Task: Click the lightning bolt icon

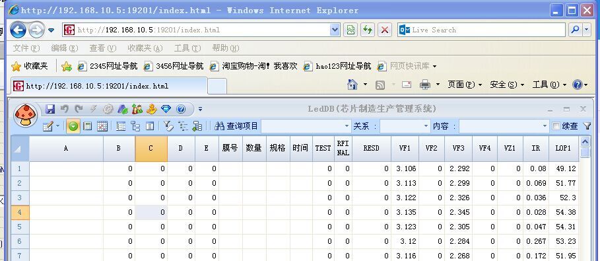Action: pyautogui.click(x=93, y=109)
